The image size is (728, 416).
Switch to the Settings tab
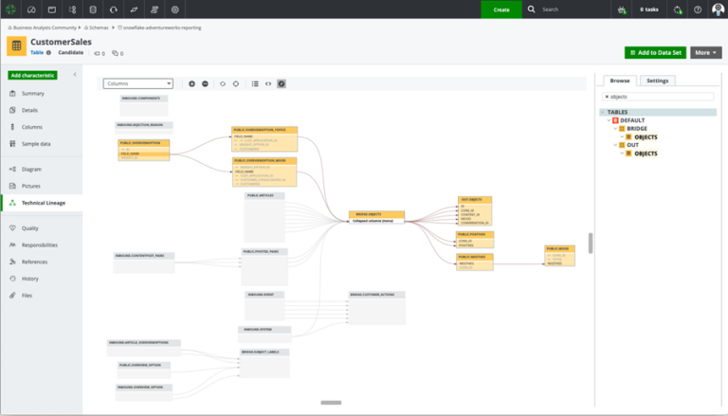657,81
